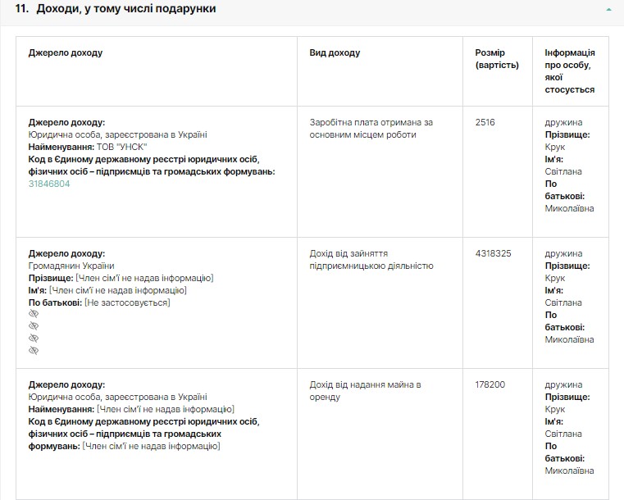The image size is (624, 500).
Task: Collapse section 11 with the green arrow
Action: click(x=608, y=9)
